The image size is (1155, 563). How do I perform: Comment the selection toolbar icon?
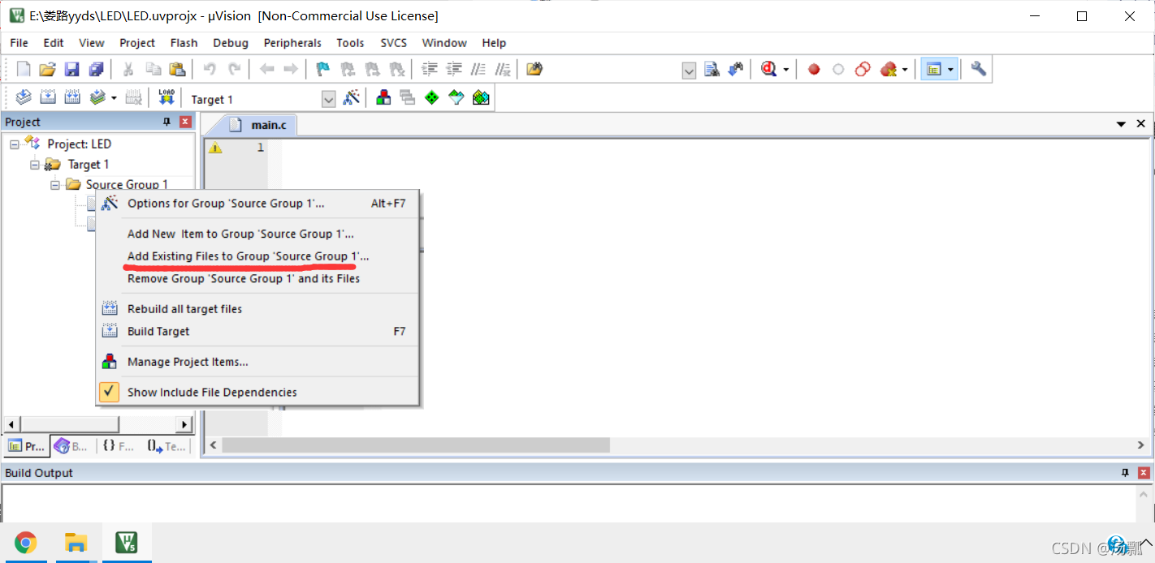(478, 70)
